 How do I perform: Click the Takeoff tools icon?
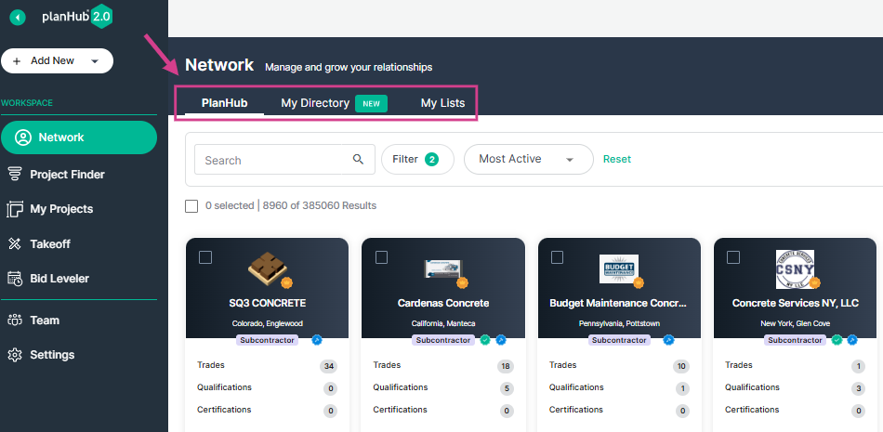click(x=14, y=244)
